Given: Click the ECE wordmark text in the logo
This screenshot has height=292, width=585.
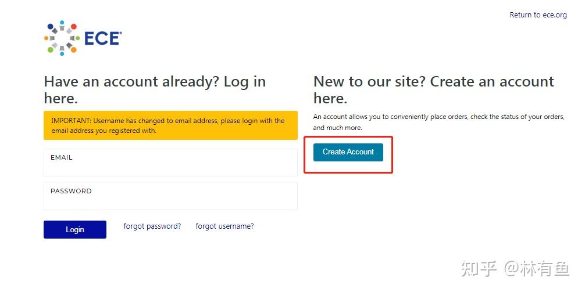Looking at the screenshot, I should tap(102, 38).
